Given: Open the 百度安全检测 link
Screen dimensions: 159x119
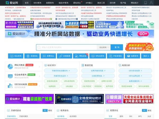Looking at the screenshot, I should click(x=127, y=86).
